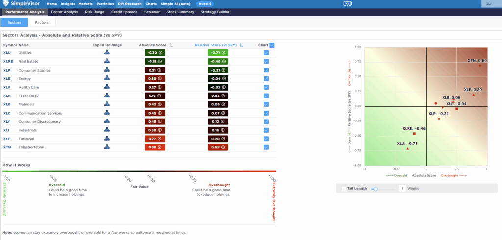Click XLRE data point on scatter chart
Image resolution: width=502 pixels, height=240 pixels.
point(414,133)
